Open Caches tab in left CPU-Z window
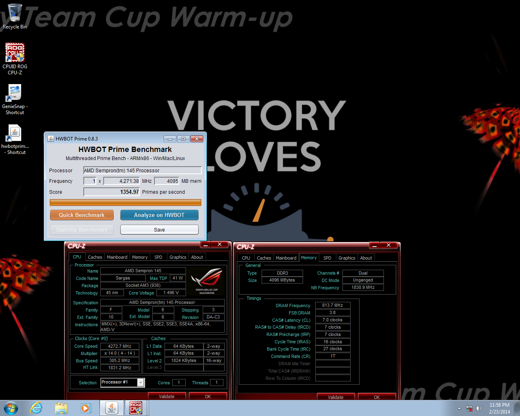Image resolution: width=520 pixels, height=416 pixels. tap(95, 257)
